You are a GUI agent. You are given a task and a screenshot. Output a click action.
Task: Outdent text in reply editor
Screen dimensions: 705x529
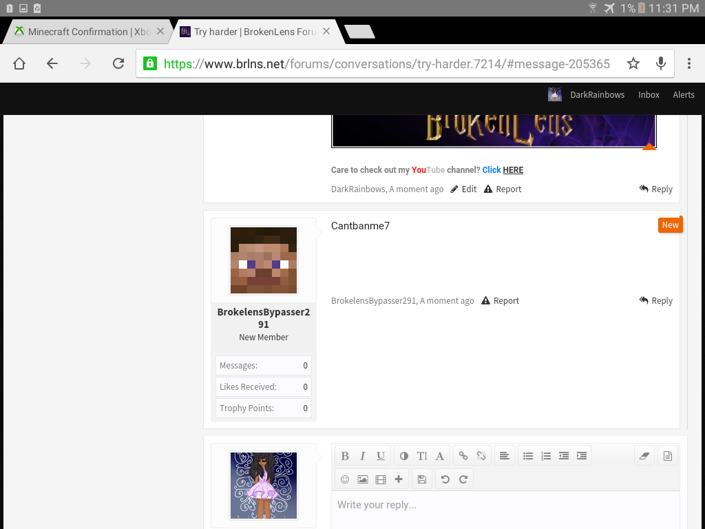pos(564,456)
